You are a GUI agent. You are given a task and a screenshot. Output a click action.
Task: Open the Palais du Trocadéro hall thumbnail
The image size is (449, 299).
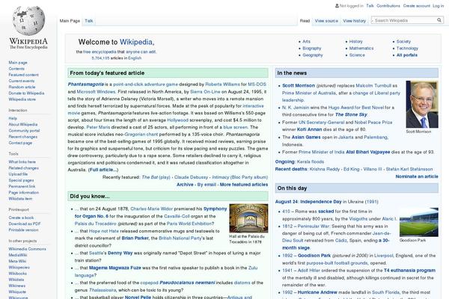[248, 218]
